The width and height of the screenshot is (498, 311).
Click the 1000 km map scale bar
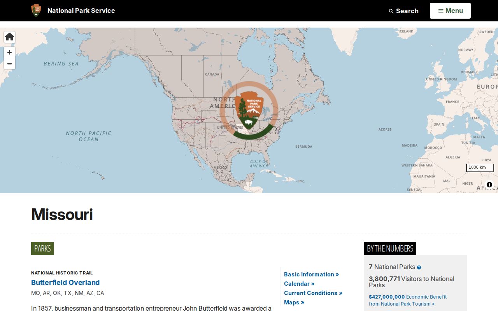[x=480, y=168]
